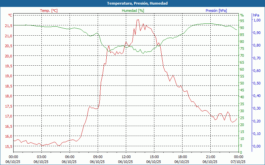Click the 50 humidity axis value
This screenshot has width=265, height=165.
coord(242,83)
